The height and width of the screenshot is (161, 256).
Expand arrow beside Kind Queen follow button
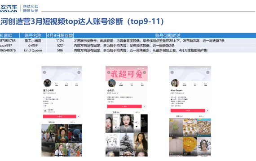click(207, 110)
